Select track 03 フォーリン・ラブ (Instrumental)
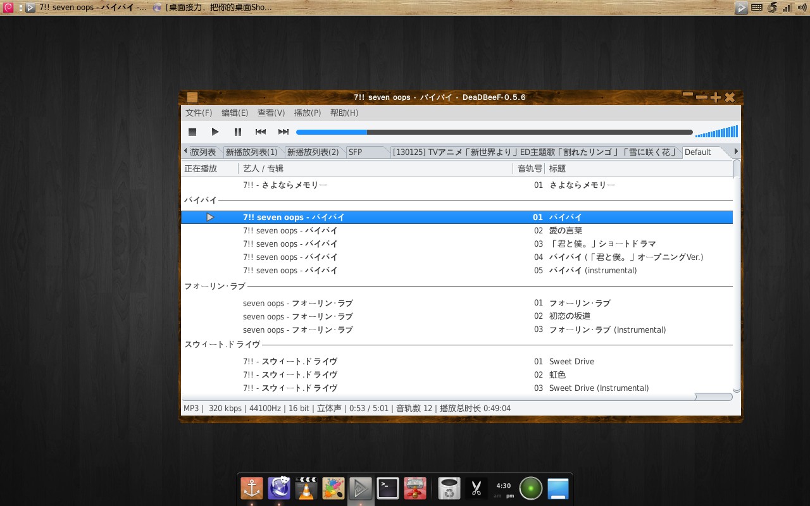This screenshot has height=506, width=810. (457, 330)
